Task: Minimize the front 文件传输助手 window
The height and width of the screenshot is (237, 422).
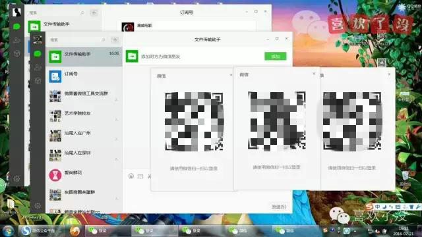Action: (x=268, y=39)
